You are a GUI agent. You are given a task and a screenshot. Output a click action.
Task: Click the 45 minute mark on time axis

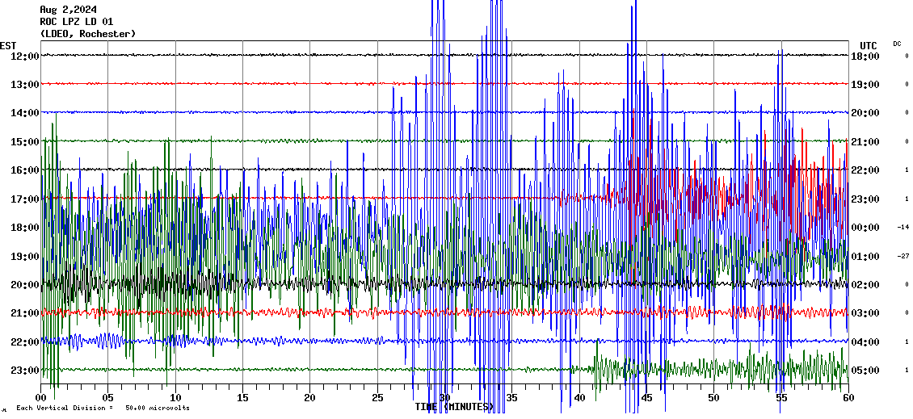pyautogui.click(x=646, y=398)
